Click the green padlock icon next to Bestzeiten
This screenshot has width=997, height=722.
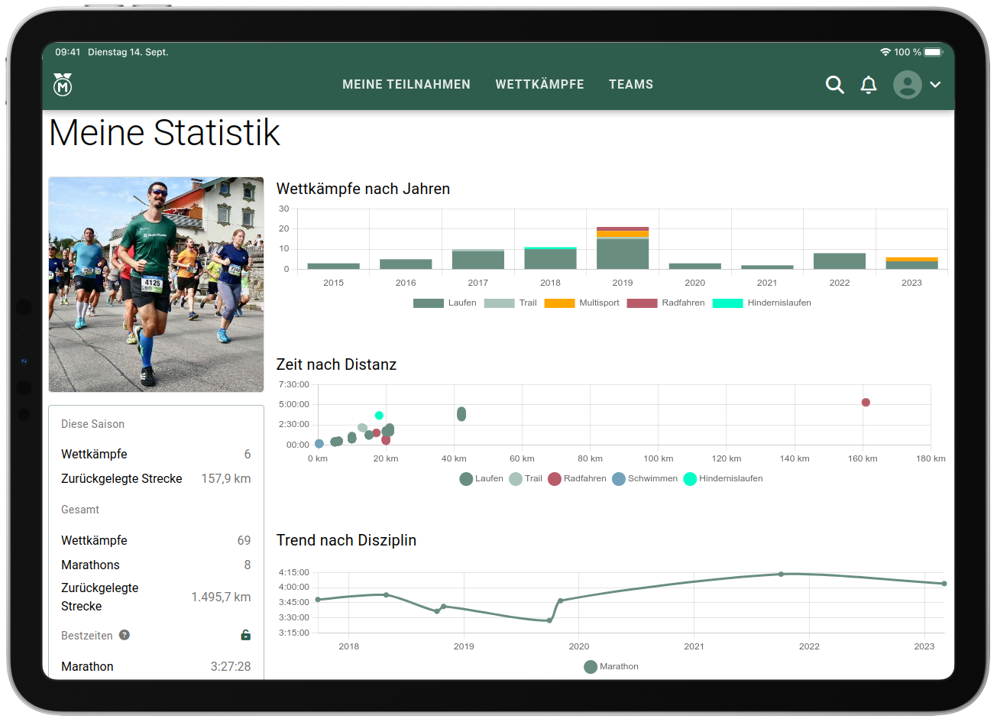245,635
